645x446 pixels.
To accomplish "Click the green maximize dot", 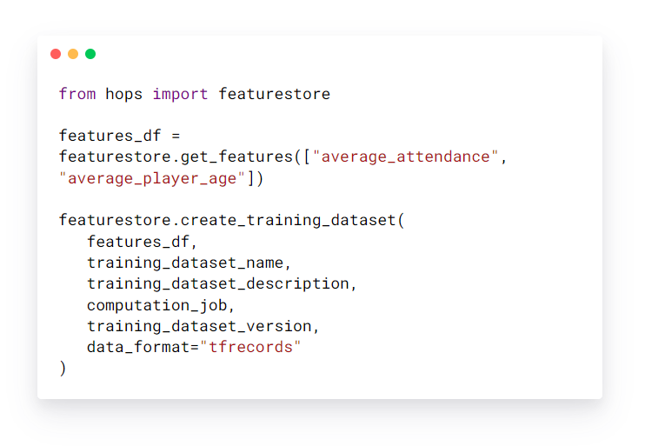I will click(x=90, y=54).
